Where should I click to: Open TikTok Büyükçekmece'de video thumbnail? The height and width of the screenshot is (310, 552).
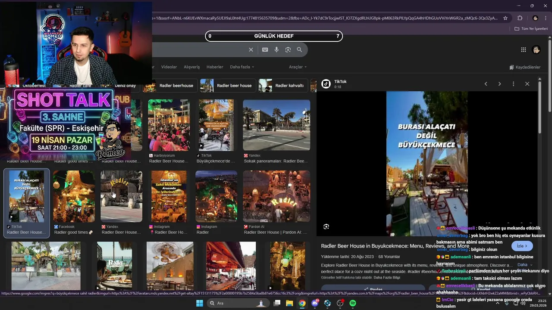(216, 125)
